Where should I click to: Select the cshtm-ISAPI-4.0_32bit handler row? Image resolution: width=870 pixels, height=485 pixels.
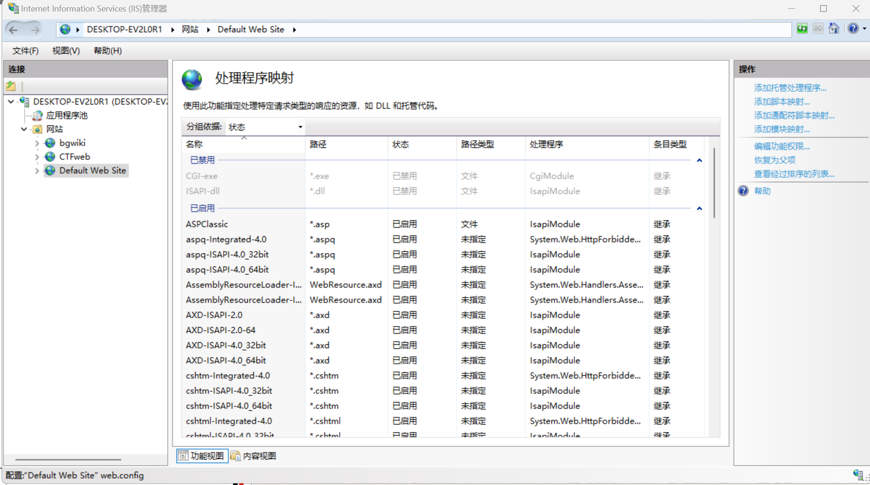[443, 391]
